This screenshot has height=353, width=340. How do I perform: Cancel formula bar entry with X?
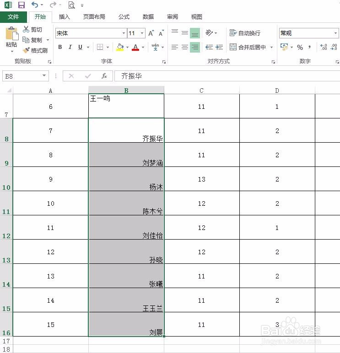pyautogui.click(x=71, y=76)
